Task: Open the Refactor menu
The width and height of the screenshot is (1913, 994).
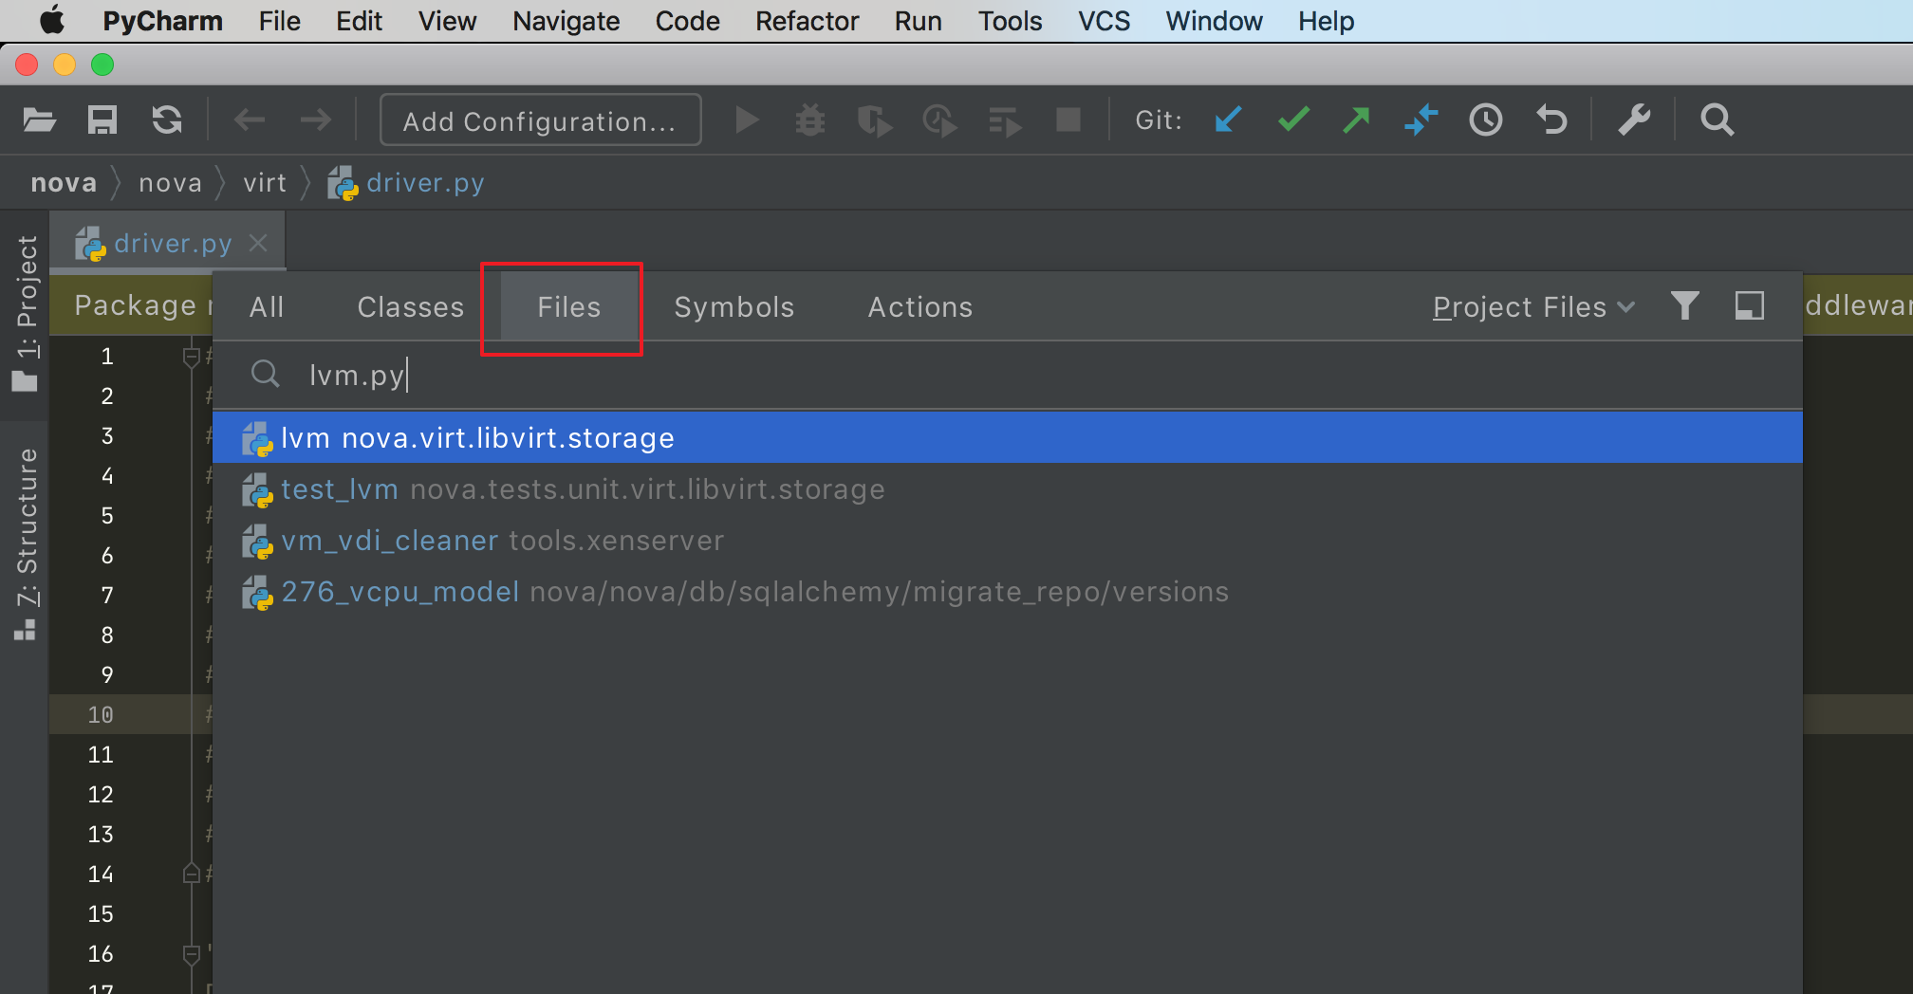Action: (807, 21)
